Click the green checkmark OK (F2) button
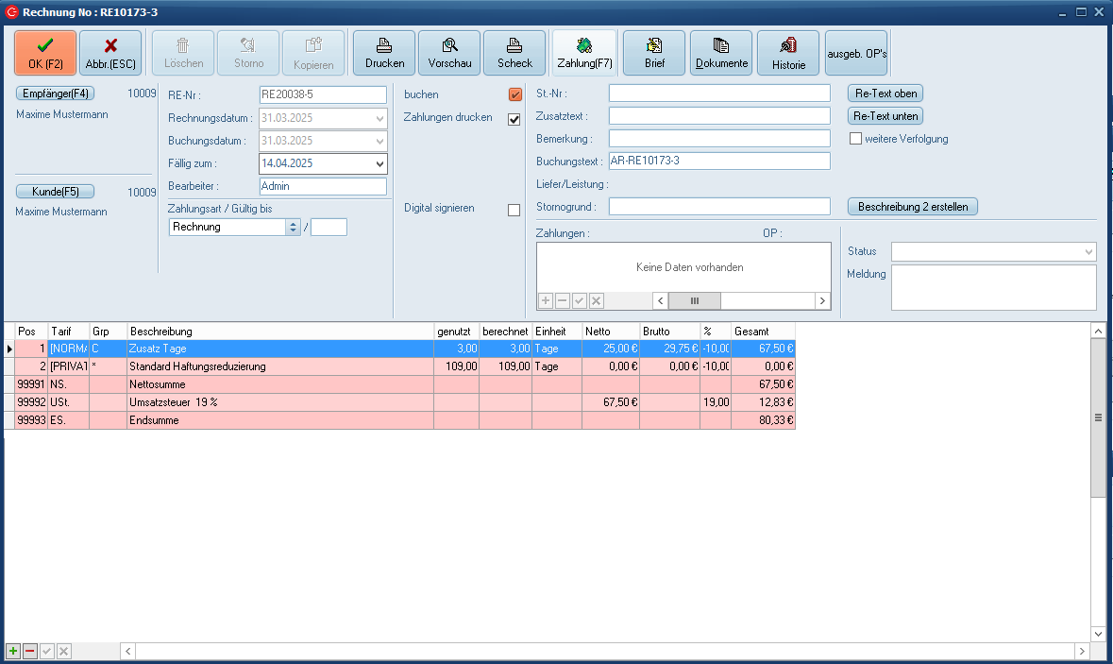 [45, 53]
